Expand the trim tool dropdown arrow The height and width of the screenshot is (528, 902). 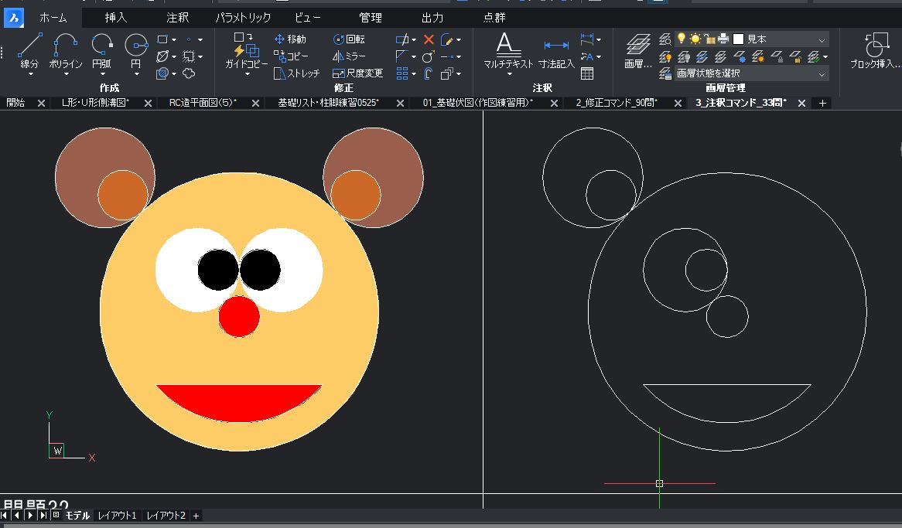pos(414,40)
